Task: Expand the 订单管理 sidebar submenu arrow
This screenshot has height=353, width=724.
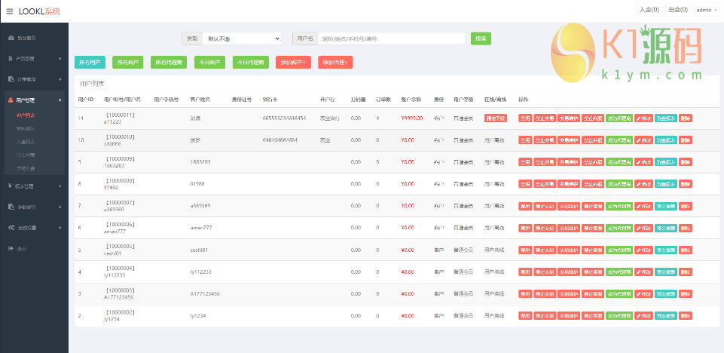Action: pos(60,78)
